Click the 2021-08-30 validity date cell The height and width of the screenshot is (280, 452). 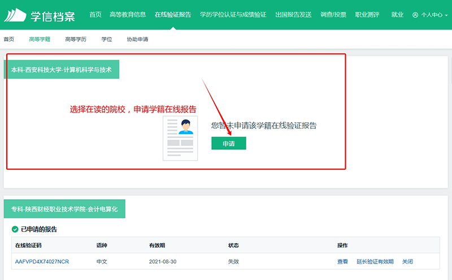coord(163,261)
